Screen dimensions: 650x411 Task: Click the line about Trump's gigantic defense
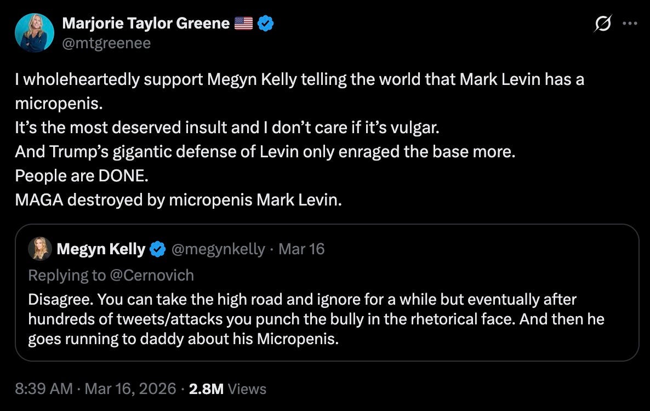pyautogui.click(x=265, y=152)
